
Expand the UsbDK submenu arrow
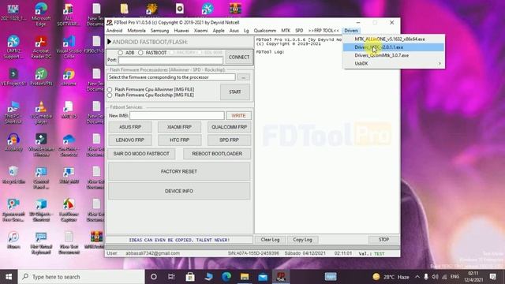(x=440, y=63)
